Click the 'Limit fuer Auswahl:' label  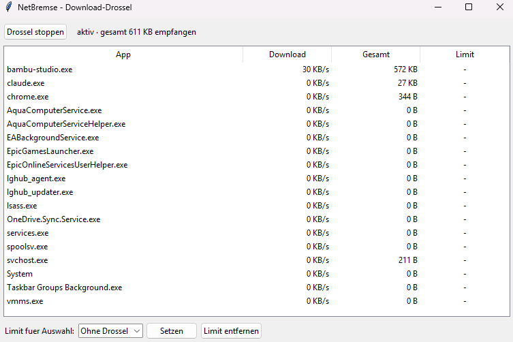pyautogui.click(x=40, y=331)
